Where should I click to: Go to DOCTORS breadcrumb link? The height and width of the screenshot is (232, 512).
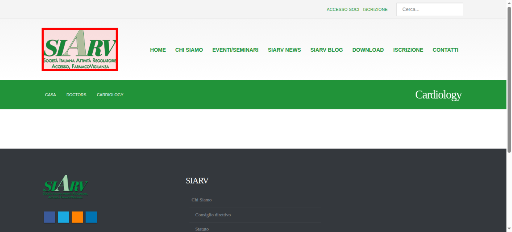tap(76, 95)
